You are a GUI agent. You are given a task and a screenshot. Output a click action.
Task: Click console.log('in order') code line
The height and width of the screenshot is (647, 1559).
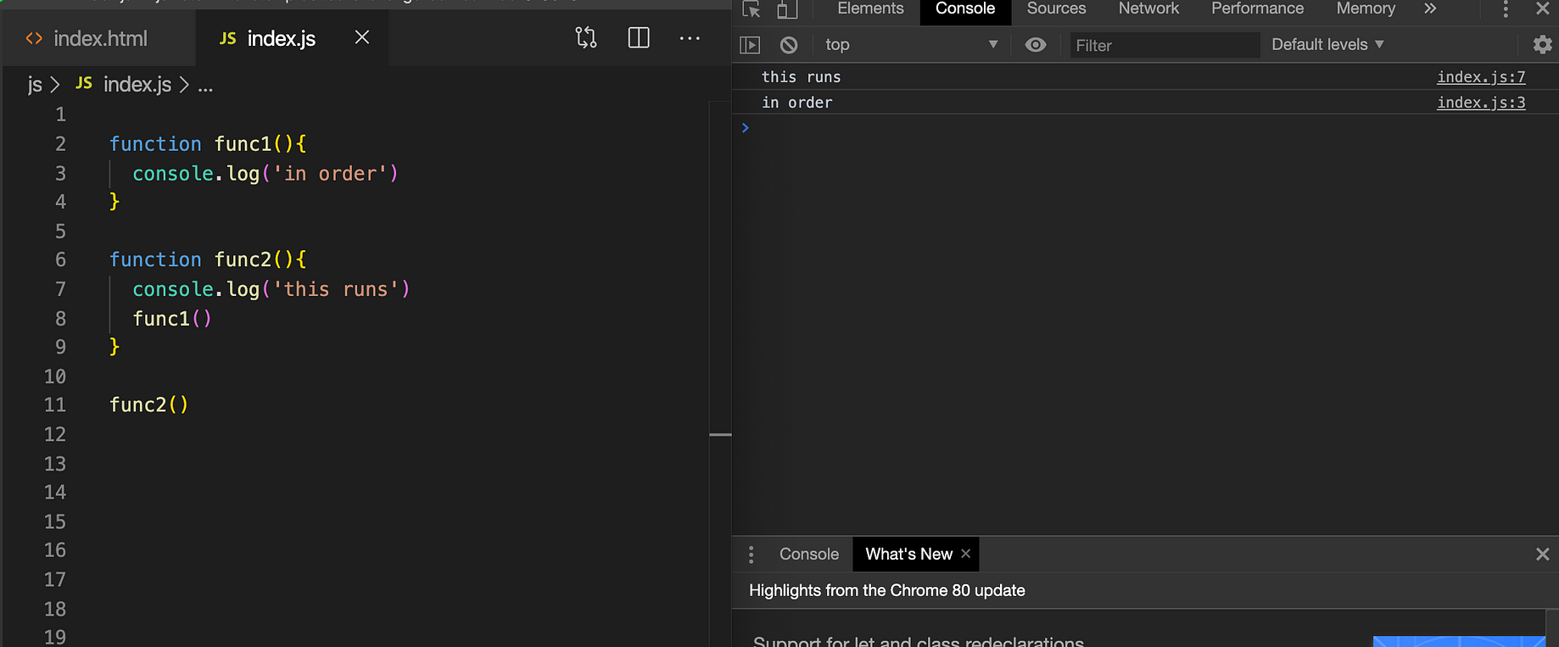coord(265,174)
